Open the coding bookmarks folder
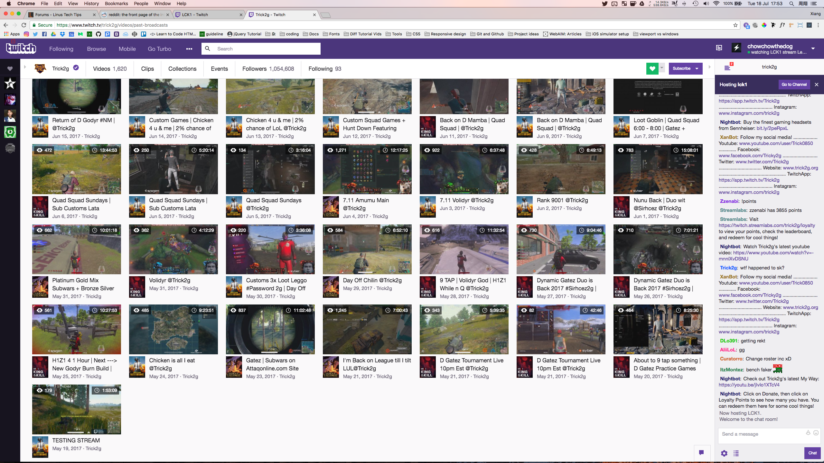The height and width of the screenshot is (463, 824). (x=289, y=34)
